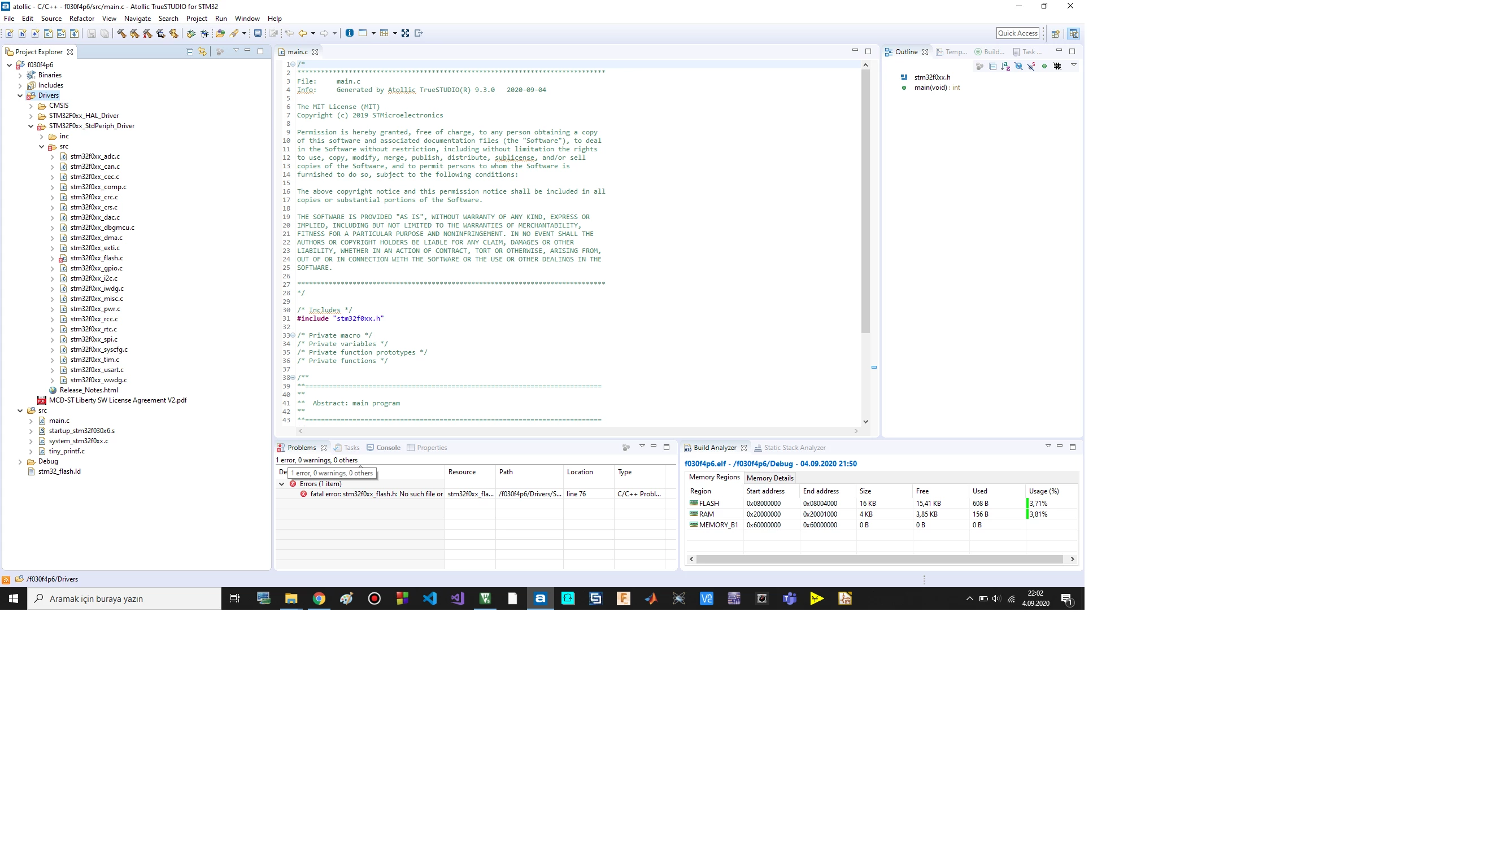The image size is (1498, 848).
Task: Switch to Memory Details tab
Action: (x=770, y=478)
